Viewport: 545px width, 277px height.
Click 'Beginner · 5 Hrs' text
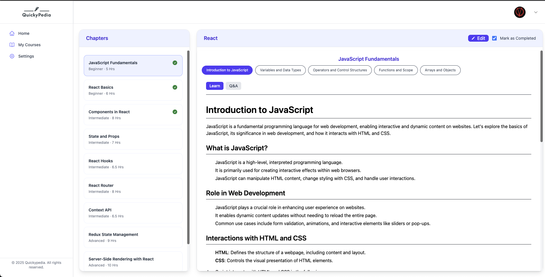(101, 69)
